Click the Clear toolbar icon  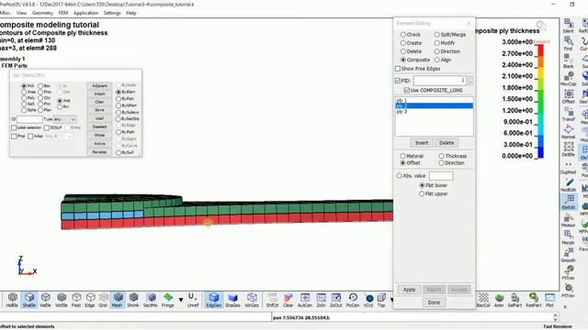(x=288, y=300)
